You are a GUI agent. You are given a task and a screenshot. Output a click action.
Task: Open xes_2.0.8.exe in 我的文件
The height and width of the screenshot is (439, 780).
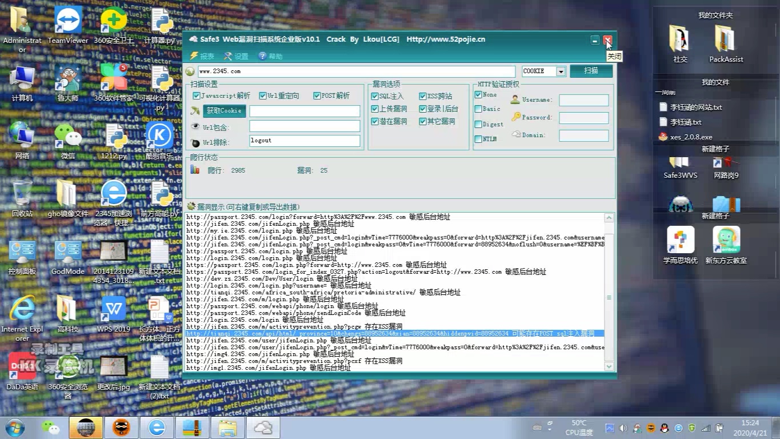(686, 137)
